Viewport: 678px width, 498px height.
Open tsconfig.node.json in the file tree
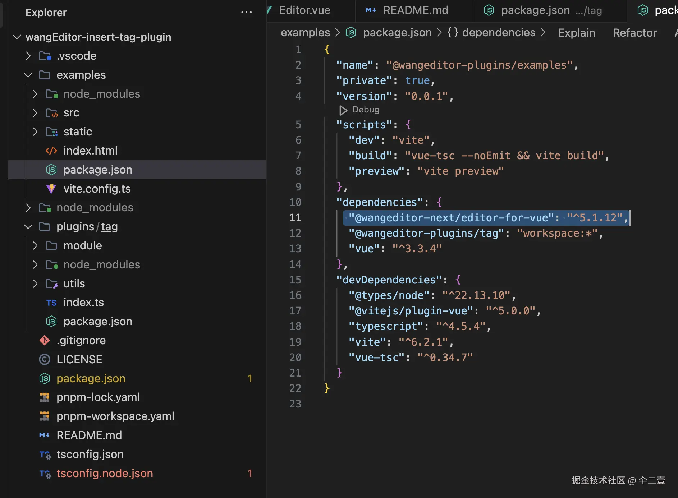tap(105, 473)
